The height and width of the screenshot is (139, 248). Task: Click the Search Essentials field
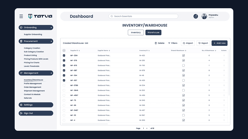[143, 16]
